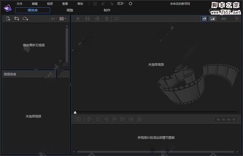243x156 pixels.
Task: Toggle the highlighted storyboard view mode button
Action: coord(205,19)
